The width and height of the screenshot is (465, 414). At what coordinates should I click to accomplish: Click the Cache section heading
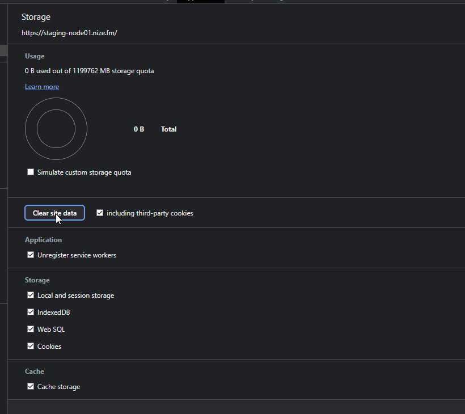pyautogui.click(x=34, y=371)
